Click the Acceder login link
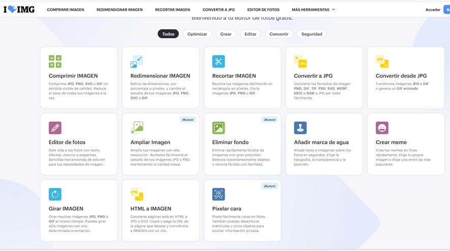Image resolution: width=450 pixels, height=251 pixels. (x=433, y=10)
